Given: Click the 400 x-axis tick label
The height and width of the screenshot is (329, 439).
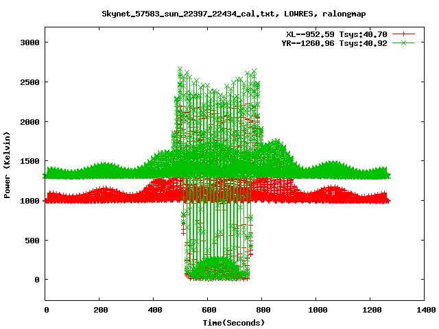Looking at the screenshot, I should coord(155,310).
